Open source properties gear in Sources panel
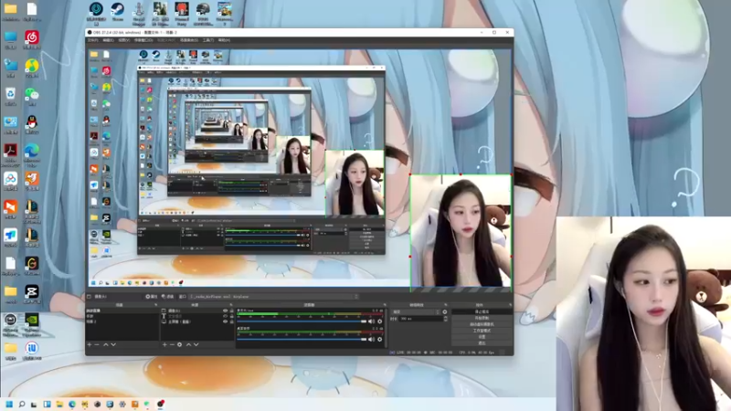This screenshot has width=731, height=411. [179, 345]
